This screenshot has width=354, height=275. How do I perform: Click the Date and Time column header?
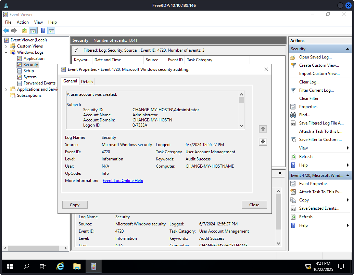coord(118,60)
